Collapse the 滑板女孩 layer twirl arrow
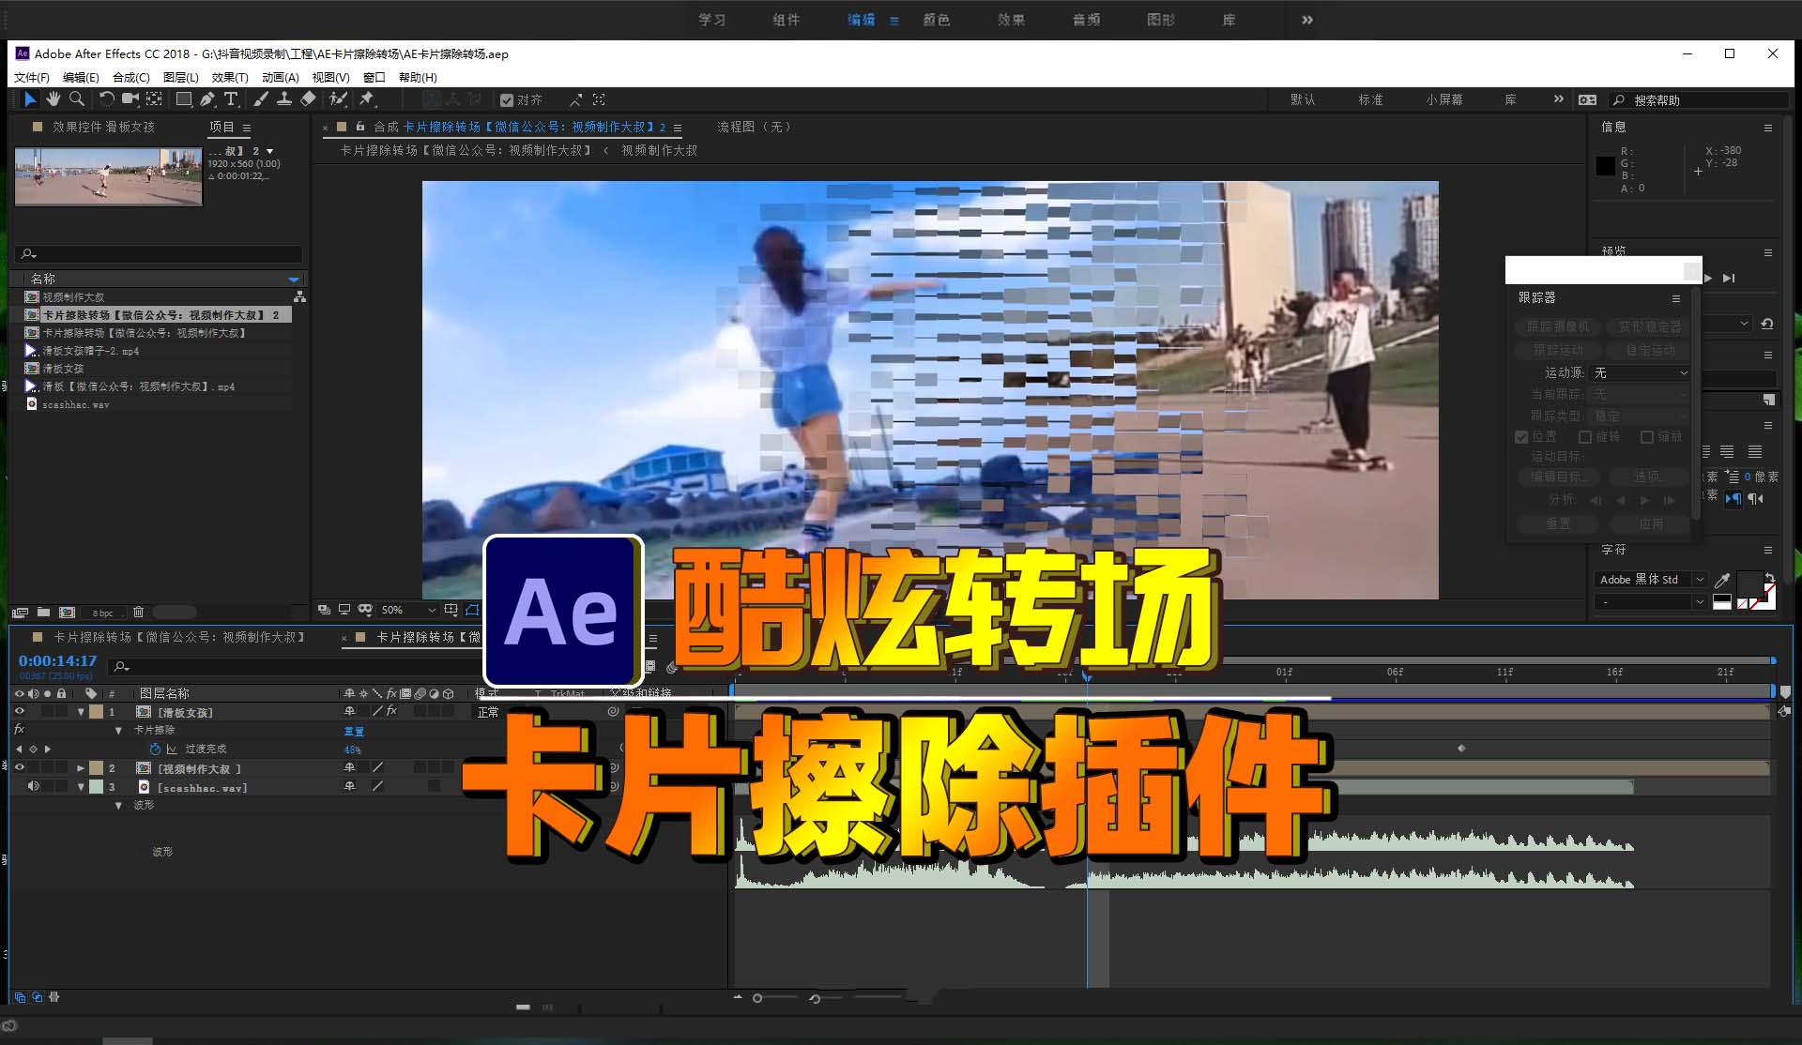Image resolution: width=1802 pixels, height=1045 pixels. pyautogui.click(x=81, y=712)
